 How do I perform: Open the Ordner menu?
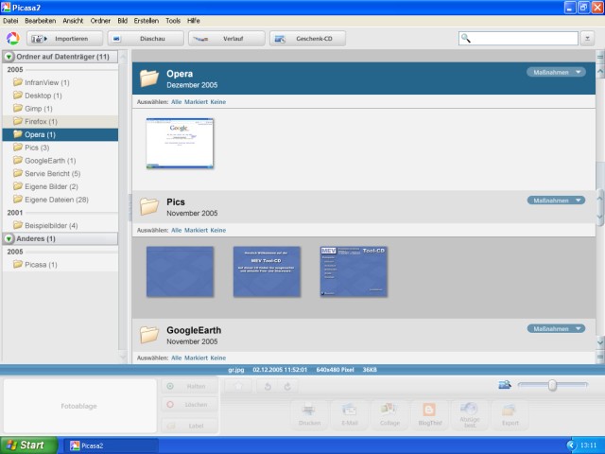pos(100,21)
